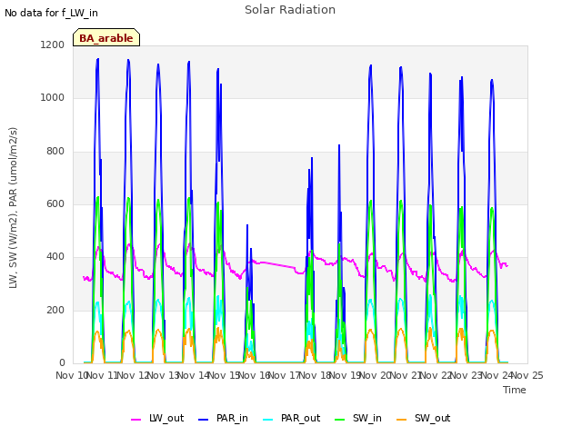The width and height of the screenshot is (582, 436).
Task: Click the Solar Radiation chart title
Action: click(290, 10)
